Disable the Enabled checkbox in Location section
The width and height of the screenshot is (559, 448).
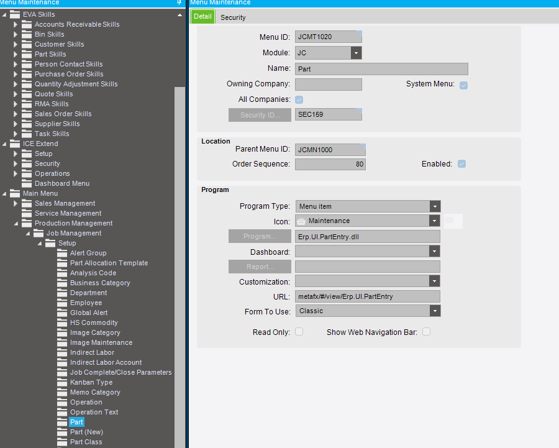click(462, 164)
